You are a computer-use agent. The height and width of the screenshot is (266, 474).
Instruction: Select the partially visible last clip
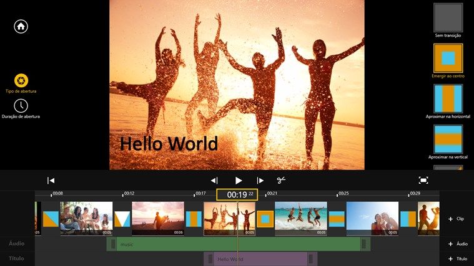pyautogui.click(x=428, y=219)
